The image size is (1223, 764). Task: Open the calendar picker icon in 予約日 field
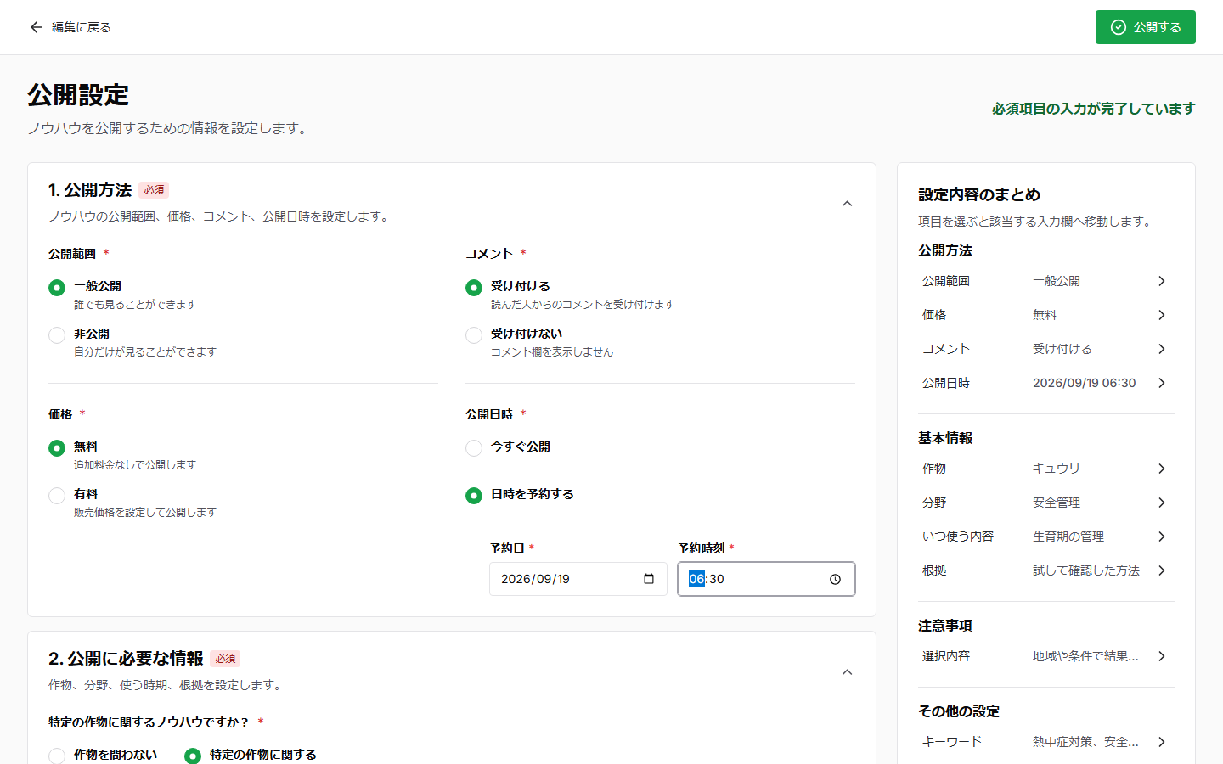[649, 579]
